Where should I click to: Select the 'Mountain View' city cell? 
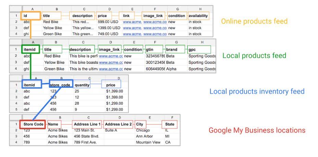coord(148,142)
